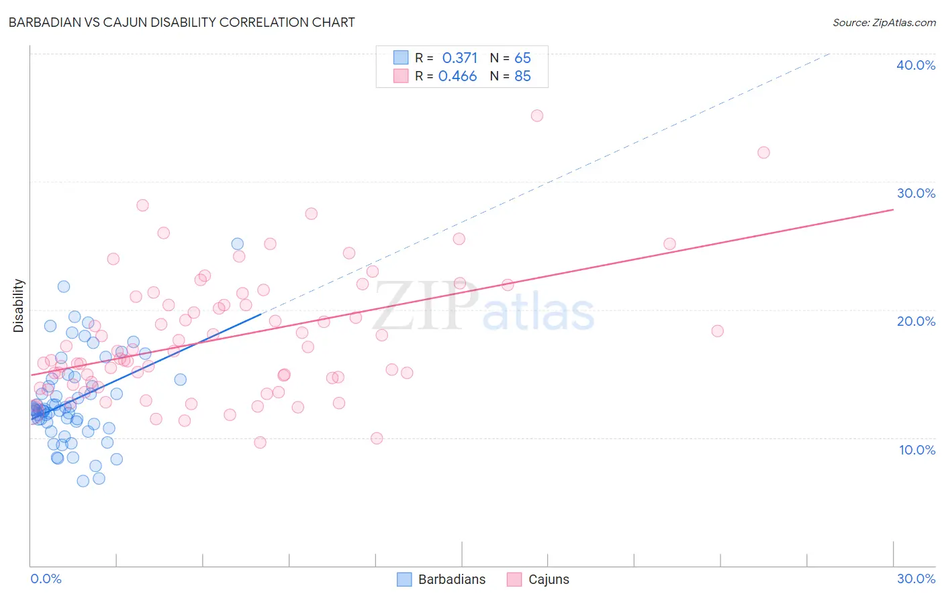Click the pink point near 32% far right
Screen dimensions: 944x598
(x=763, y=152)
